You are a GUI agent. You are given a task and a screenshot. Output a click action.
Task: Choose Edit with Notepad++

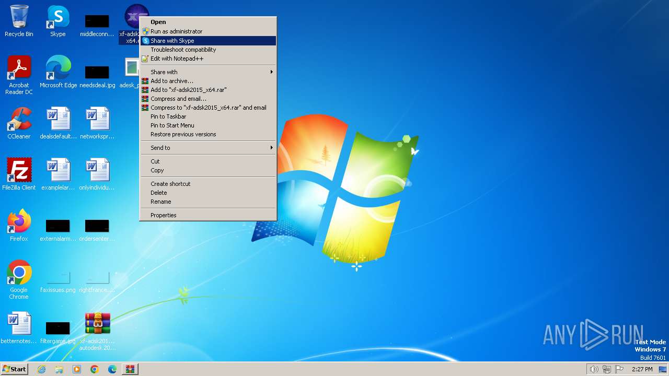point(208,58)
